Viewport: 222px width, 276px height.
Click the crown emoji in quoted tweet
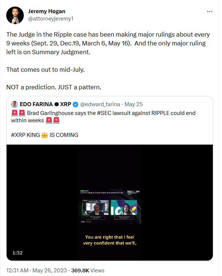[x=45, y=135]
